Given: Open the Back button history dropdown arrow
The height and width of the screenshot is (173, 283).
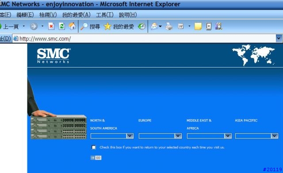Looking at the screenshot, I should [23, 26].
